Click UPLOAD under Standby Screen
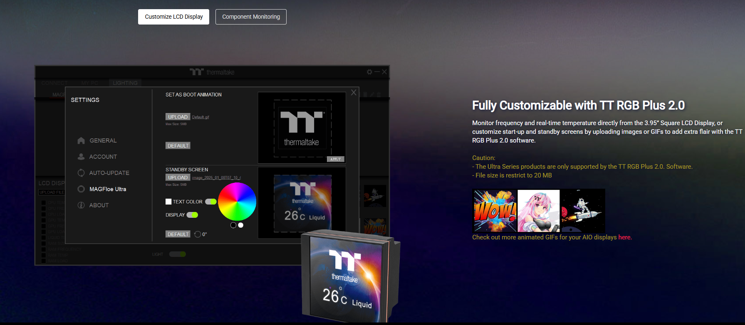745x325 pixels. [x=178, y=177]
